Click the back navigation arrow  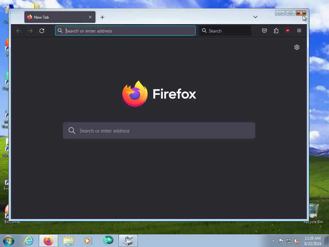tap(18, 31)
